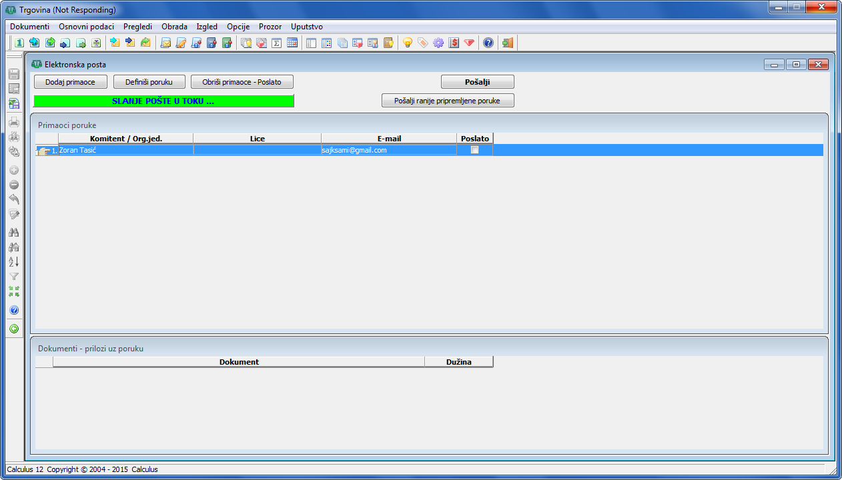
Task: Open the blue help question mark toolbar icon
Action: click(x=488, y=43)
